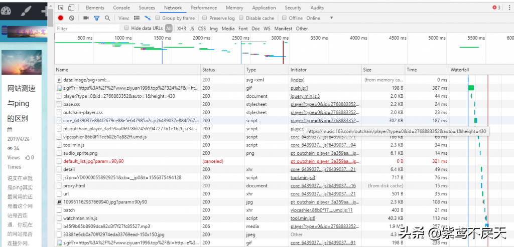Image resolution: width=514 pixels, height=247 pixels.
Task: Click the sunset post thumbnail on webpage
Action: pos(22,63)
